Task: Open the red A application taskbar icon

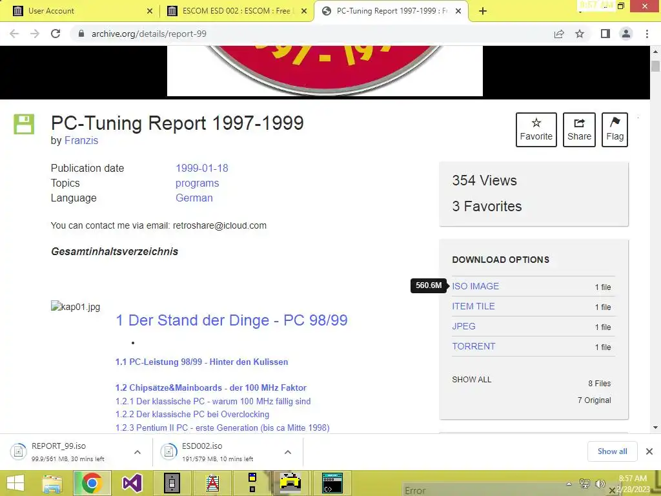Action: tap(212, 483)
